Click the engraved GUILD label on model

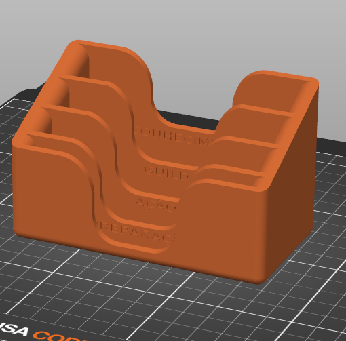click(166, 174)
